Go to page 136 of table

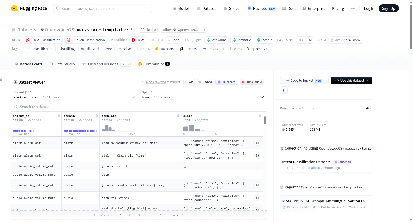163,215
